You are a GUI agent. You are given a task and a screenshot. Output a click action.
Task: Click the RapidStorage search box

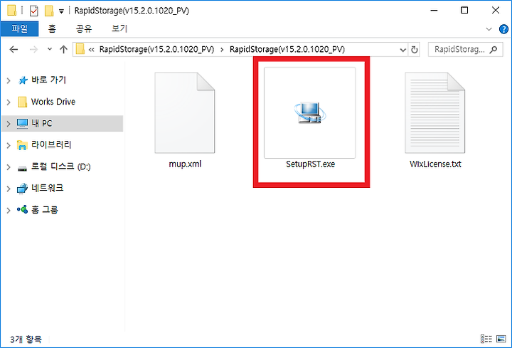pyautogui.click(x=465, y=50)
